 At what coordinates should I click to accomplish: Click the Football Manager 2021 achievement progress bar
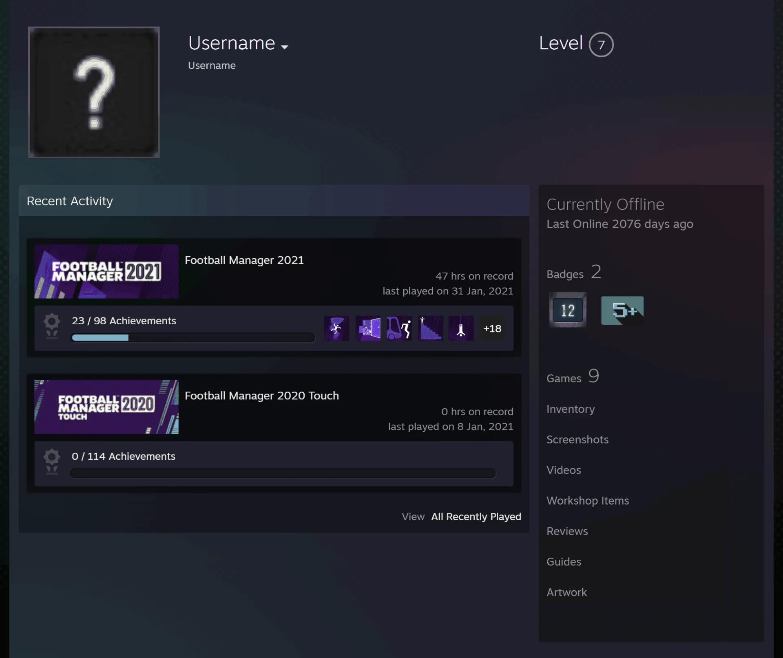pos(193,338)
